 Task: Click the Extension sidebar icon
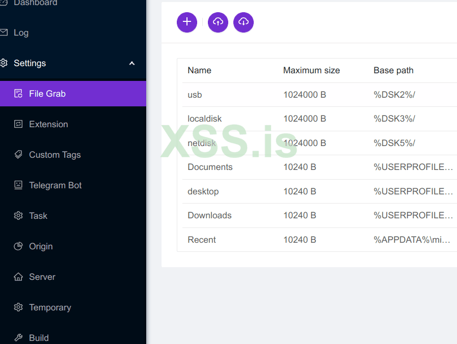[x=18, y=124]
